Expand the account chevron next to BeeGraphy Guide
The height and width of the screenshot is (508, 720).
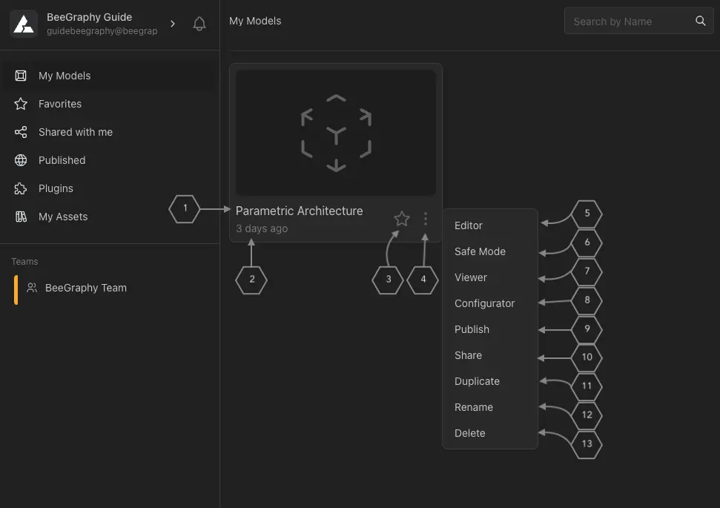(173, 24)
